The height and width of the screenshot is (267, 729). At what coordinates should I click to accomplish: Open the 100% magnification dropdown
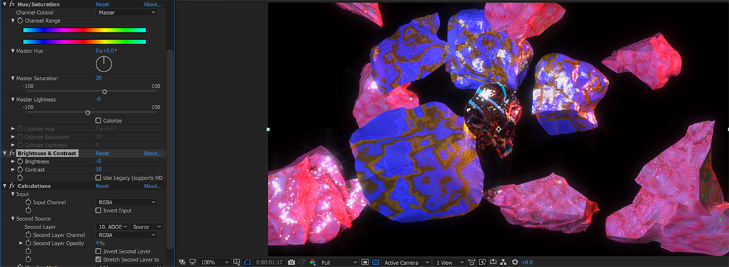215,262
